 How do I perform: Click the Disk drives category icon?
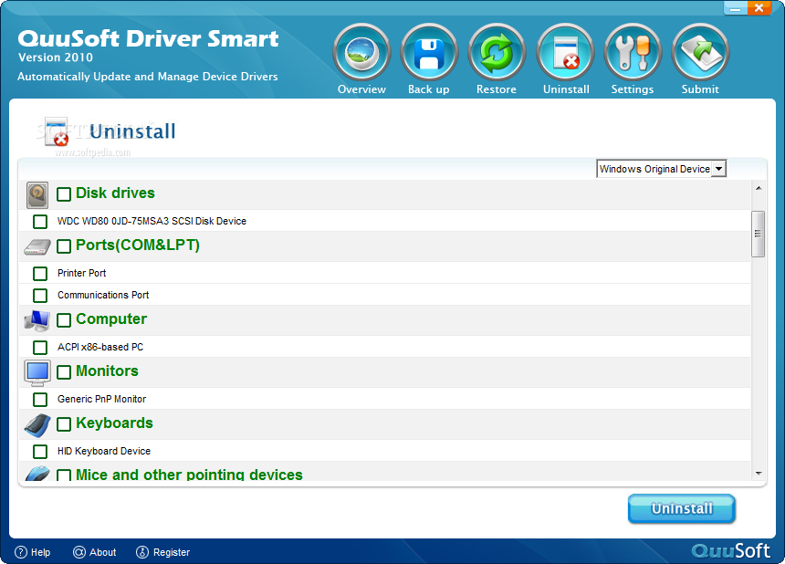point(37,194)
